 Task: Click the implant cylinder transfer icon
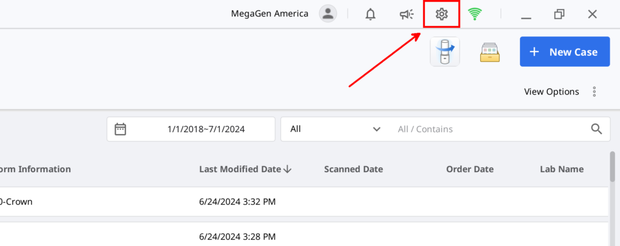[445, 52]
